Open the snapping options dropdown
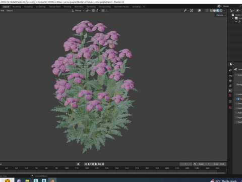 tap(98, 11)
